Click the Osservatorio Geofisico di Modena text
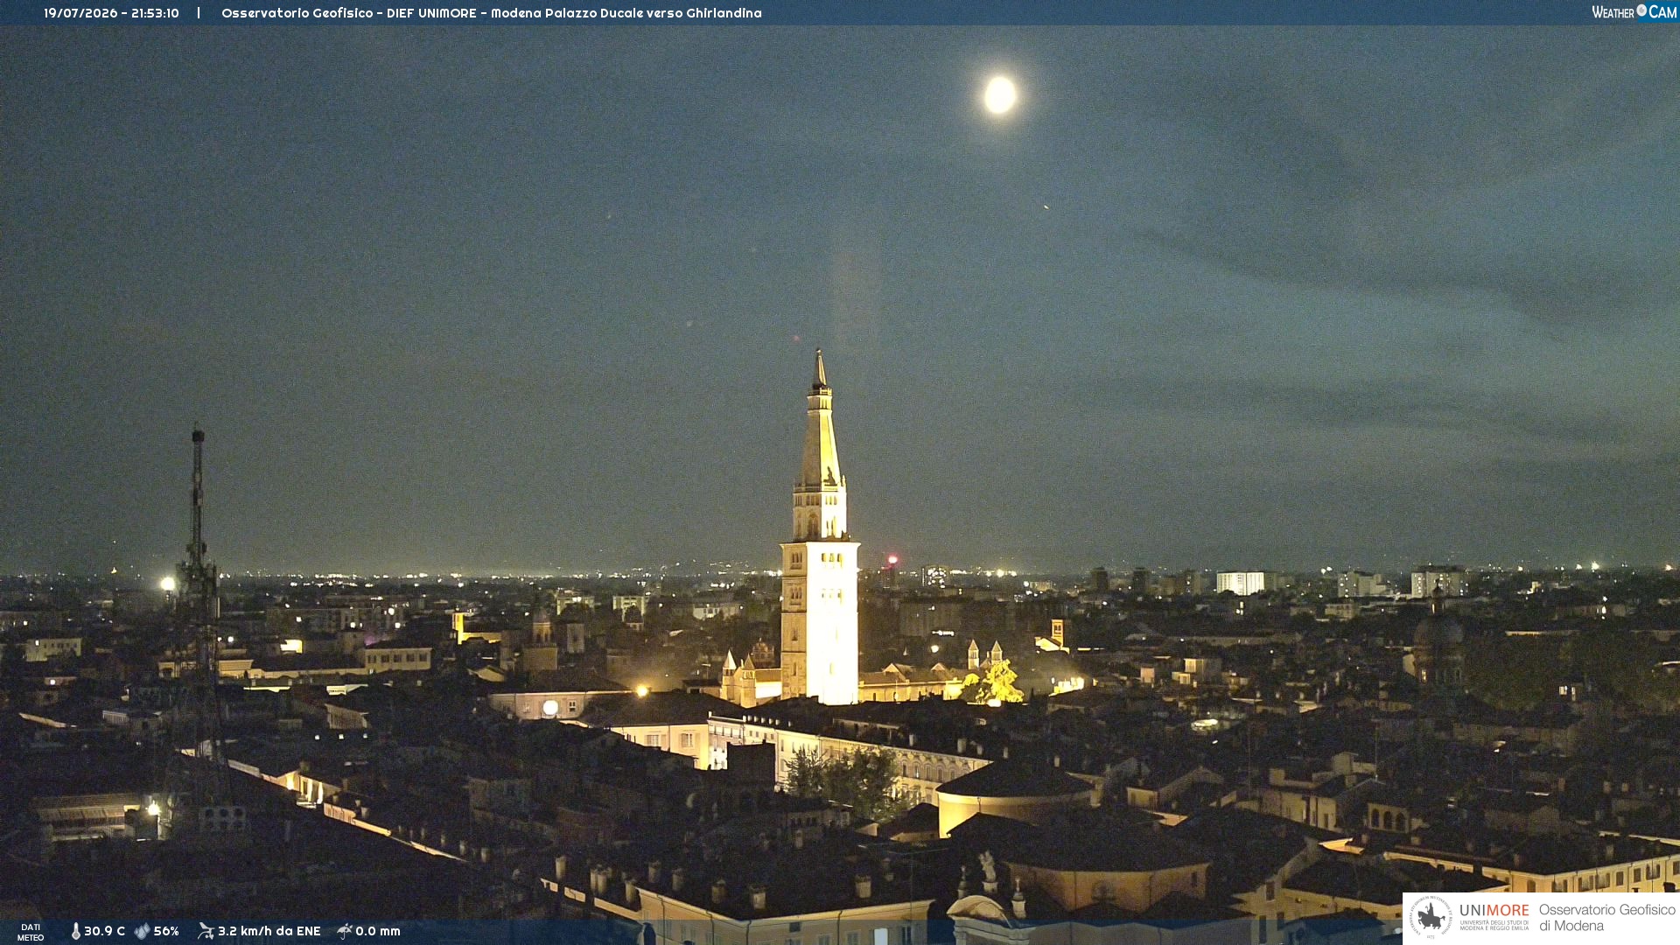 click(1606, 917)
